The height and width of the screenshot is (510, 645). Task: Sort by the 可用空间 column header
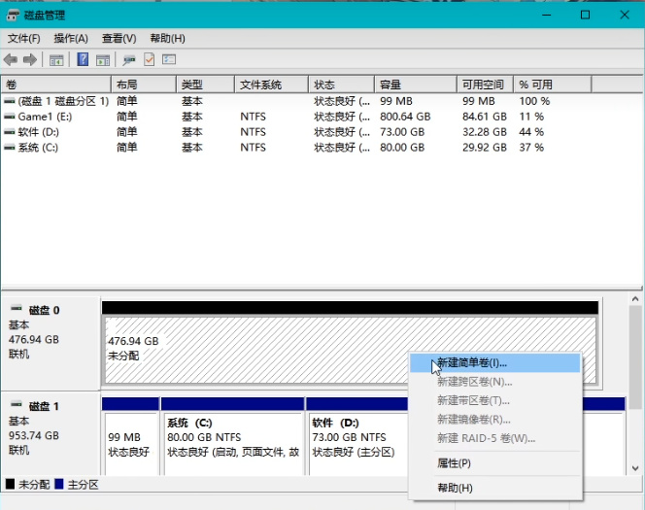(x=485, y=85)
